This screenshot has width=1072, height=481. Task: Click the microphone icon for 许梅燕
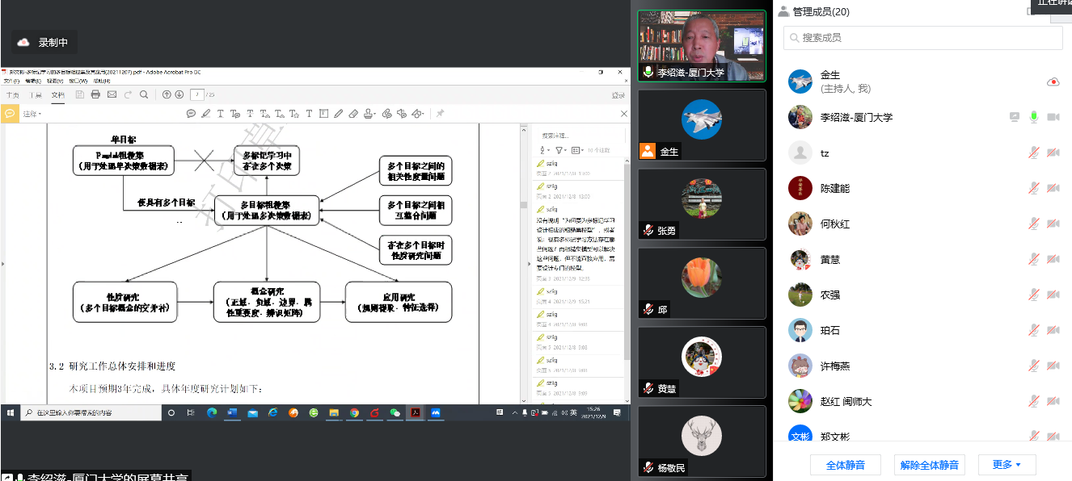click(1033, 366)
